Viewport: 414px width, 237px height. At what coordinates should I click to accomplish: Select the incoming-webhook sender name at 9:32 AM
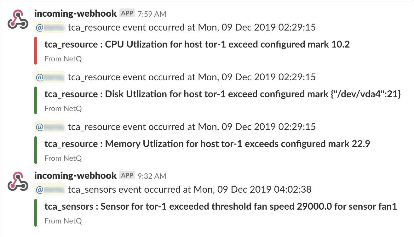point(75,176)
